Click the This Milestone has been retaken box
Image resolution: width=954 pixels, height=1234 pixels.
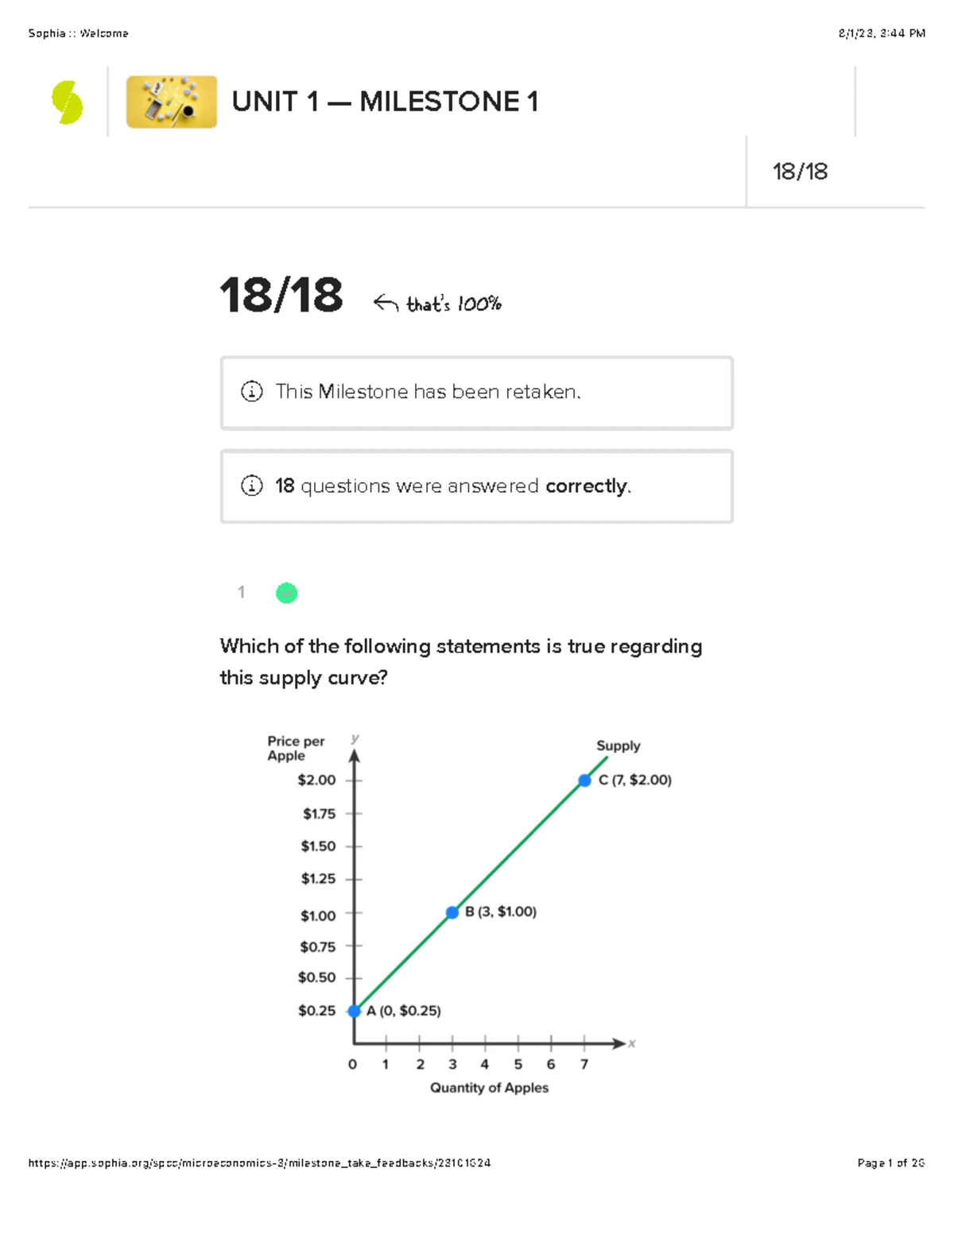tap(476, 393)
